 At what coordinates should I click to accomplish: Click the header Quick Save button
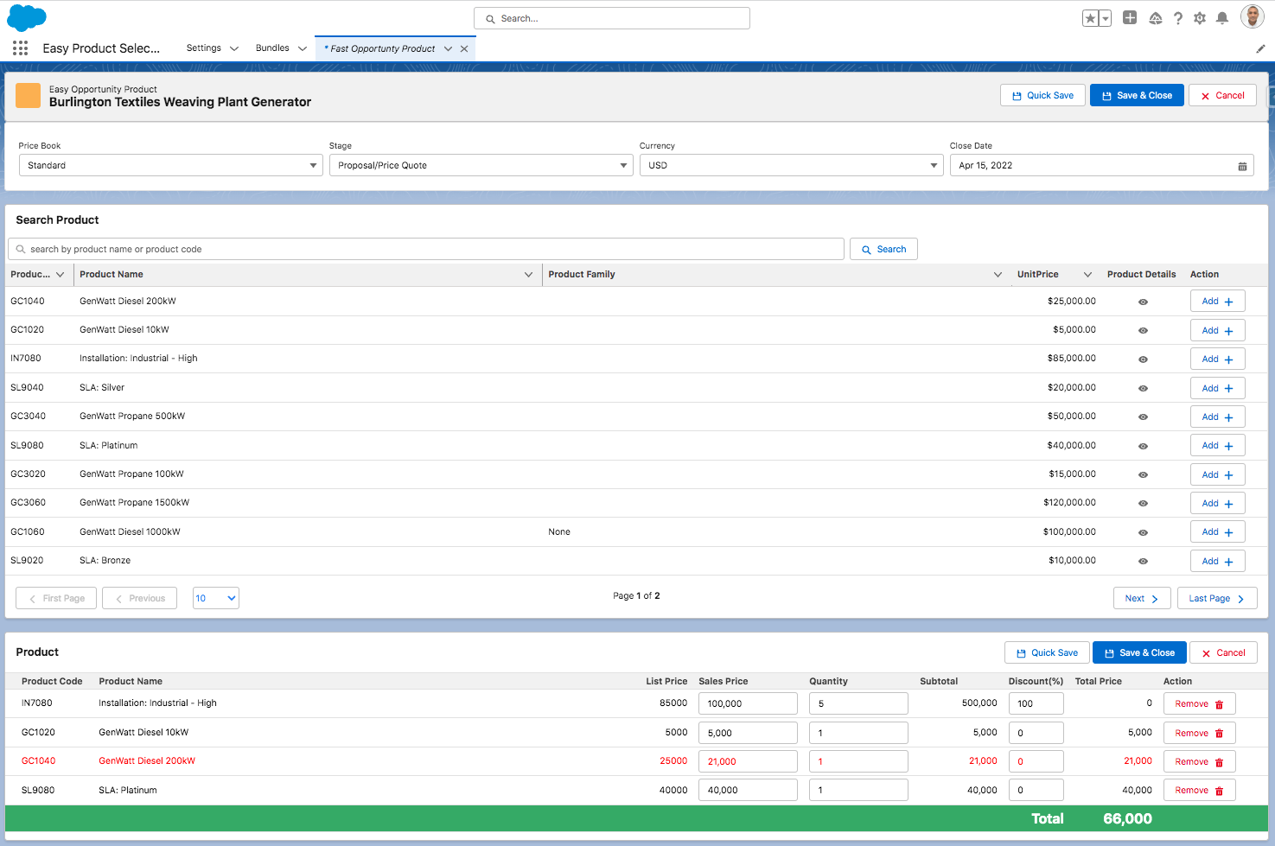(1042, 95)
